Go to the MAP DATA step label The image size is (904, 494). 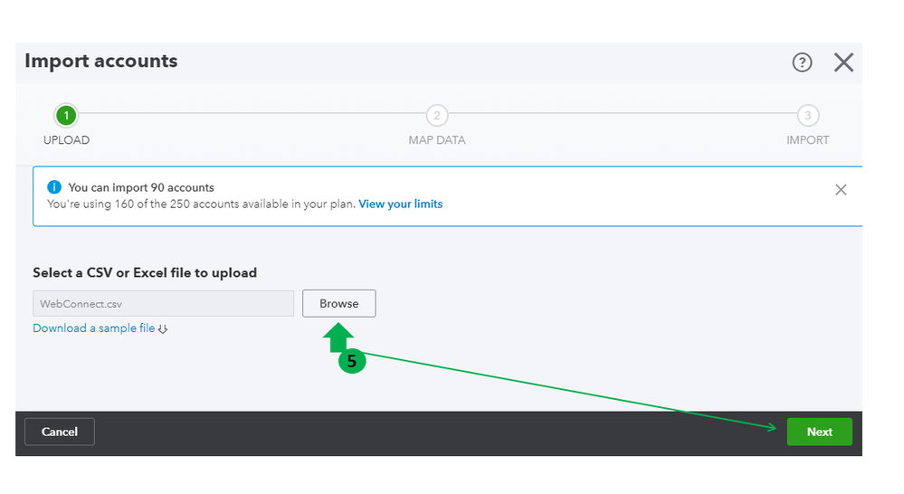(x=437, y=140)
